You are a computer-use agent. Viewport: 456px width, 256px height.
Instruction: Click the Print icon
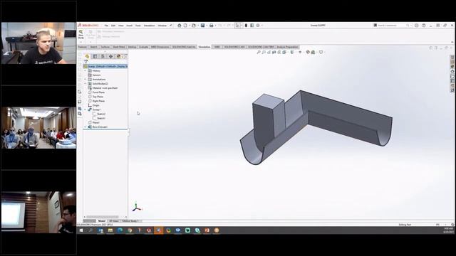pos(211,26)
